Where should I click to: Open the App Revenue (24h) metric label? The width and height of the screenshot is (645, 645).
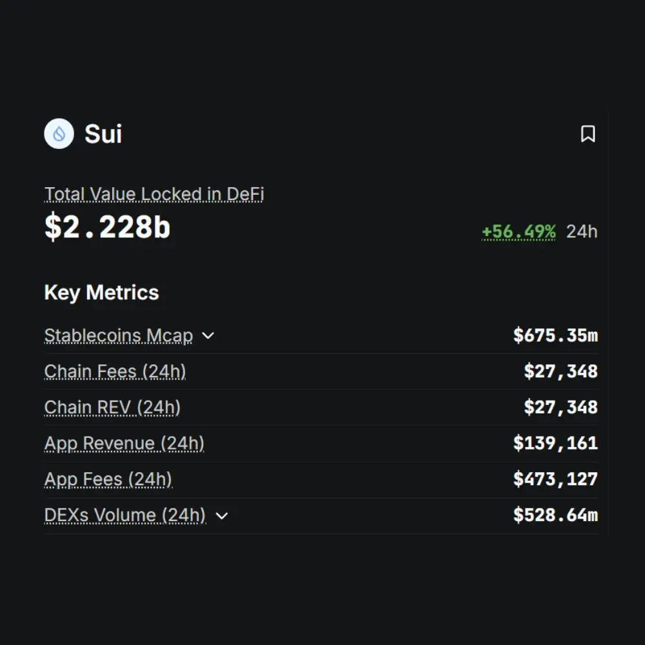coord(124,444)
